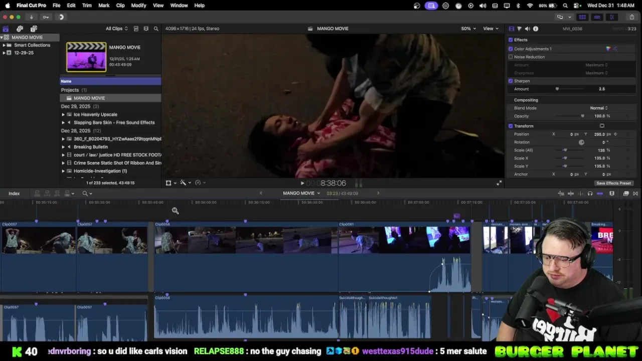642x361 pixels.
Task: Adjust the Scale (All) slider
Action: (565, 150)
